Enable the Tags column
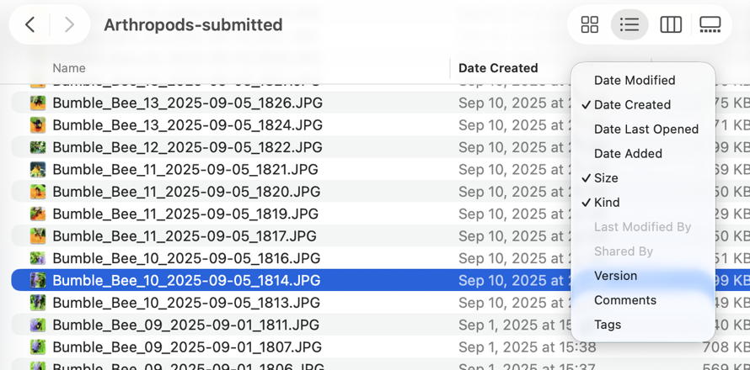 click(x=608, y=325)
